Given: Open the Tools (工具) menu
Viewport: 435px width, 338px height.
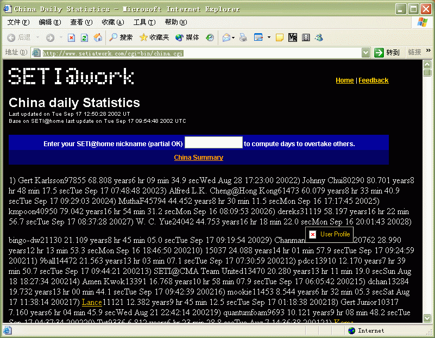Looking at the screenshot, I should (144, 22).
